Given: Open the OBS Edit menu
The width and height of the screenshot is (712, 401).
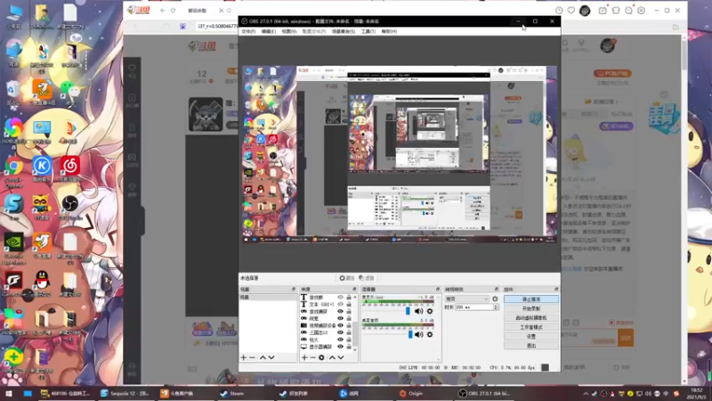Looking at the screenshot, I should pos(269,31).
